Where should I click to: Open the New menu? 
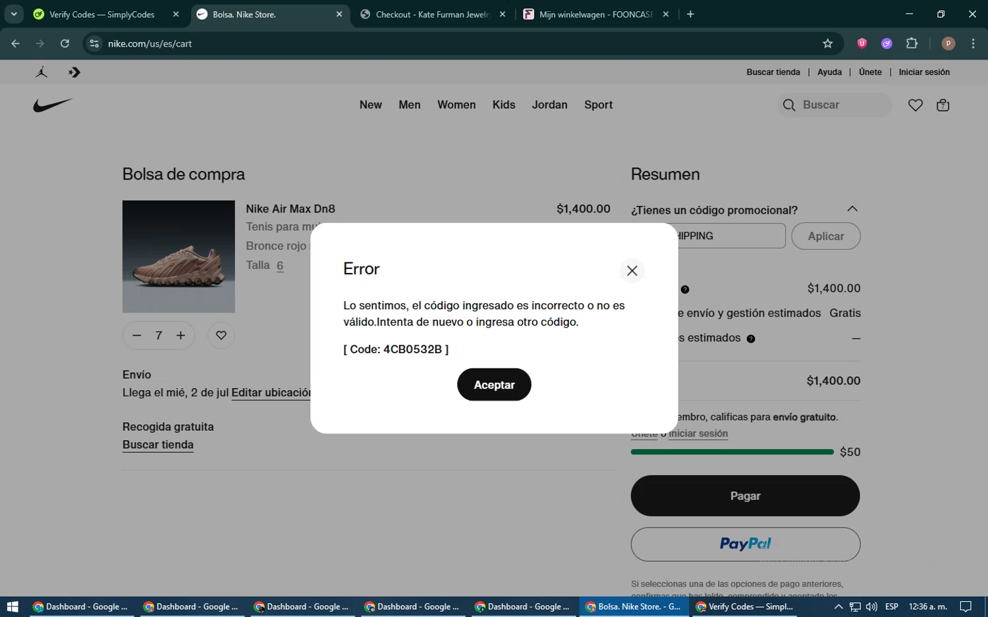[x=371, y=105]
